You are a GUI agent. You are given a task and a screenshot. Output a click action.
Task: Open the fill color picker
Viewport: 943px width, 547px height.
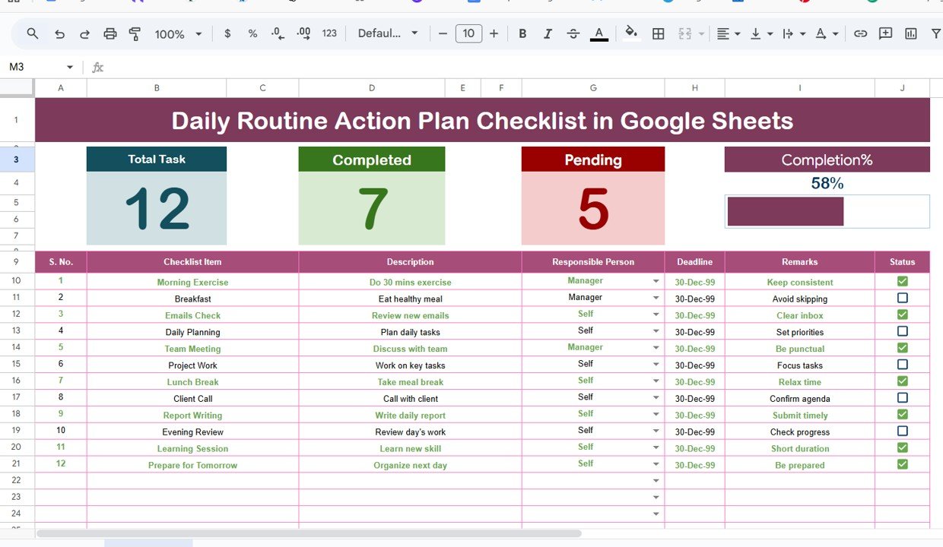click(630, 33)
